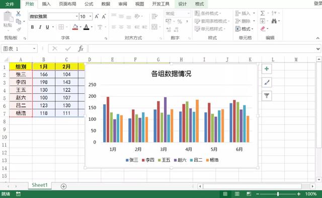This screenshot has width=322, height=198.
Task: Open Cell Styles menu
Action: [x=210, y=29]
